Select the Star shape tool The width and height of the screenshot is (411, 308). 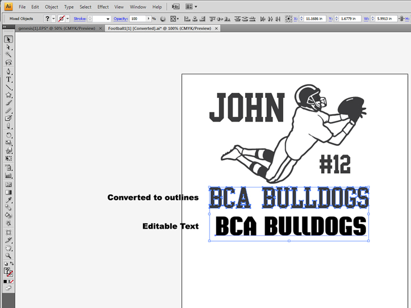click(x=8, y=95)
